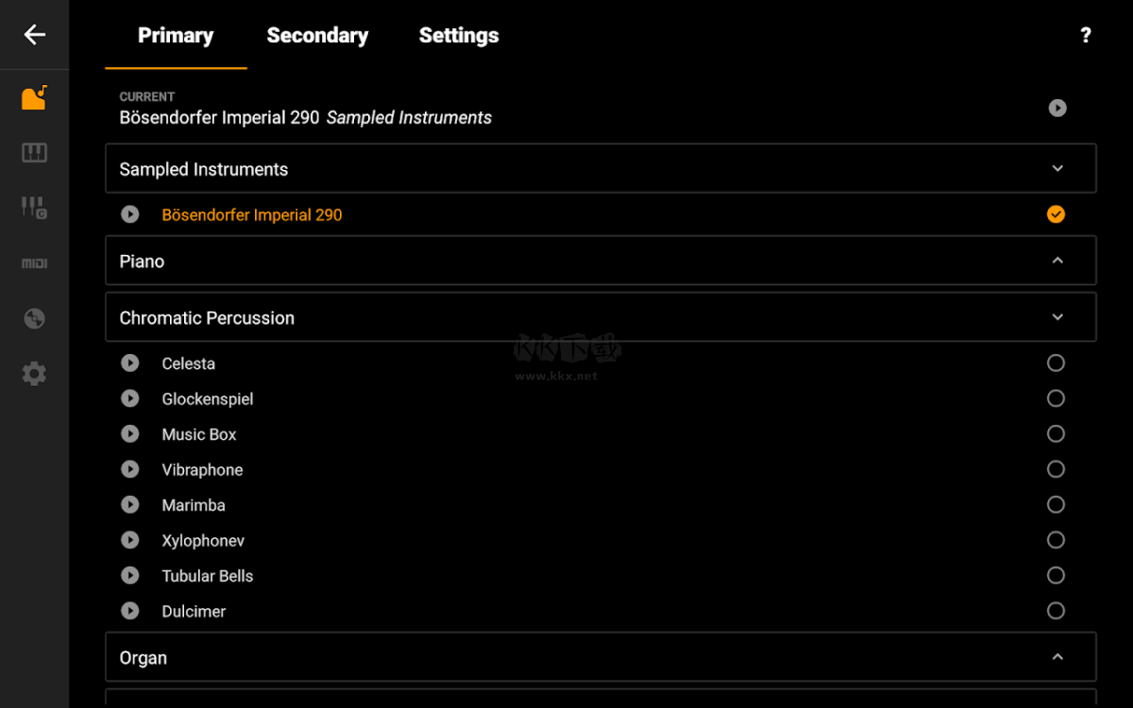Image resolution: width=1133 pixels, height=708 pixels.
Task: Select the Bösendorfer Imperial 290 instrument label
Action: click(x=252, y=215)
